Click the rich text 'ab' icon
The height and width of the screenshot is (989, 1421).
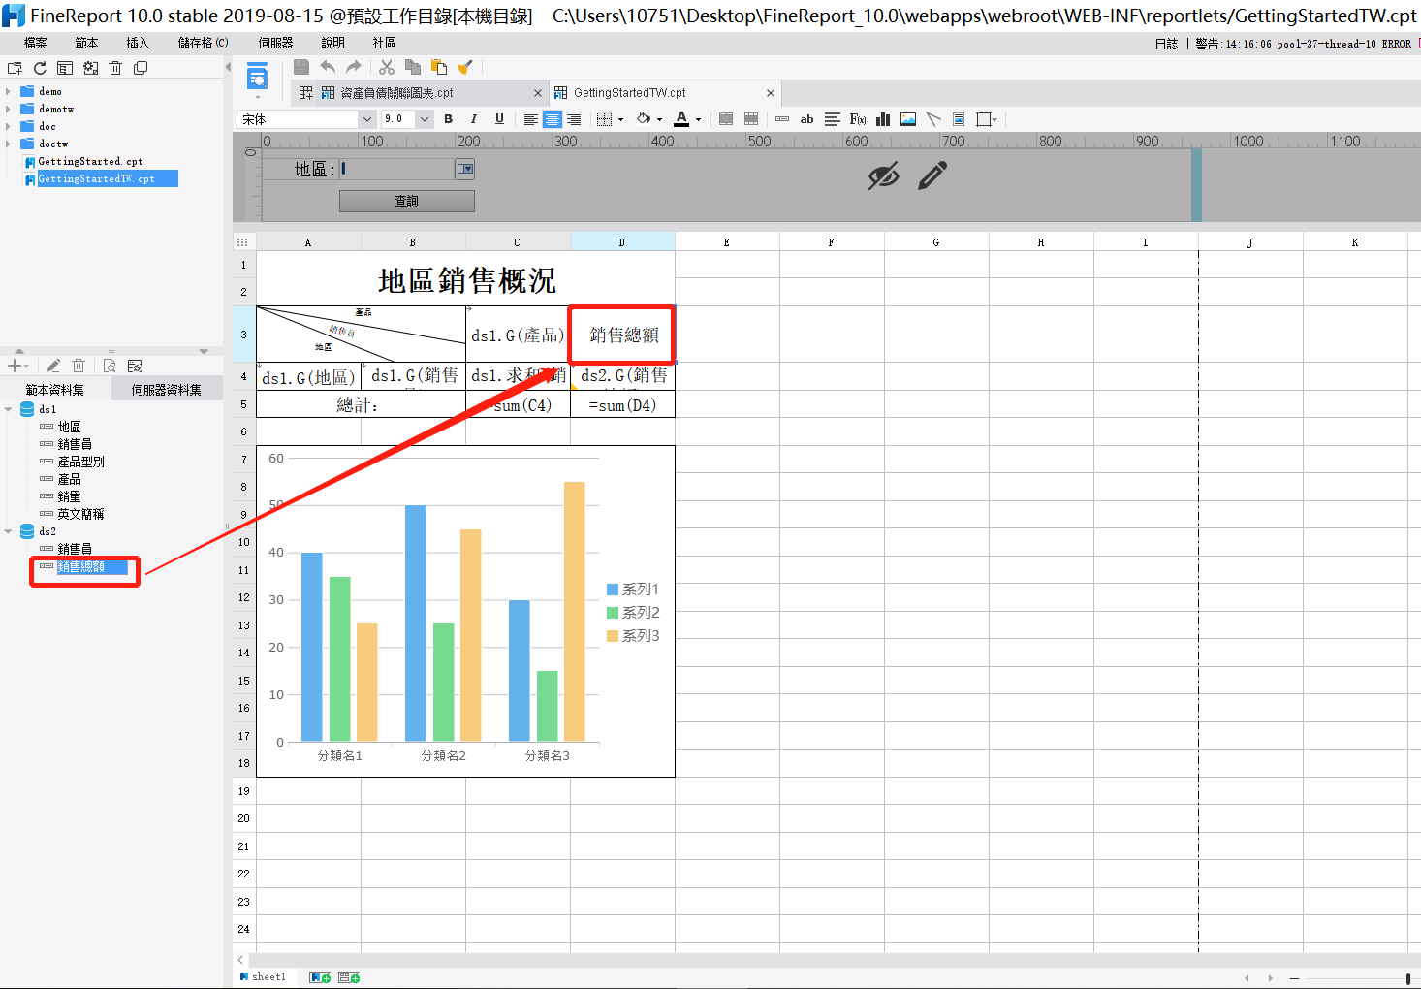coord(806,119)
